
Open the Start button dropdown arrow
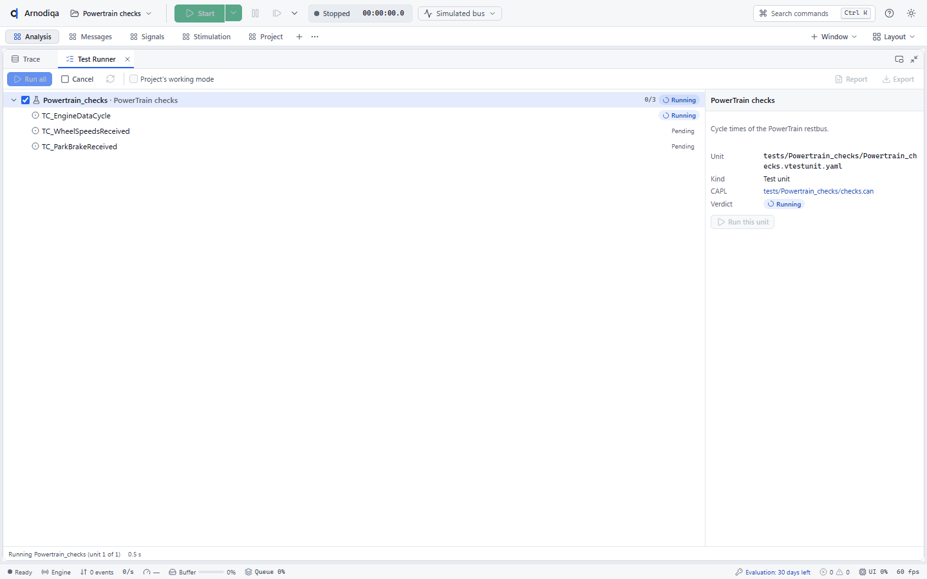[234, 14]
